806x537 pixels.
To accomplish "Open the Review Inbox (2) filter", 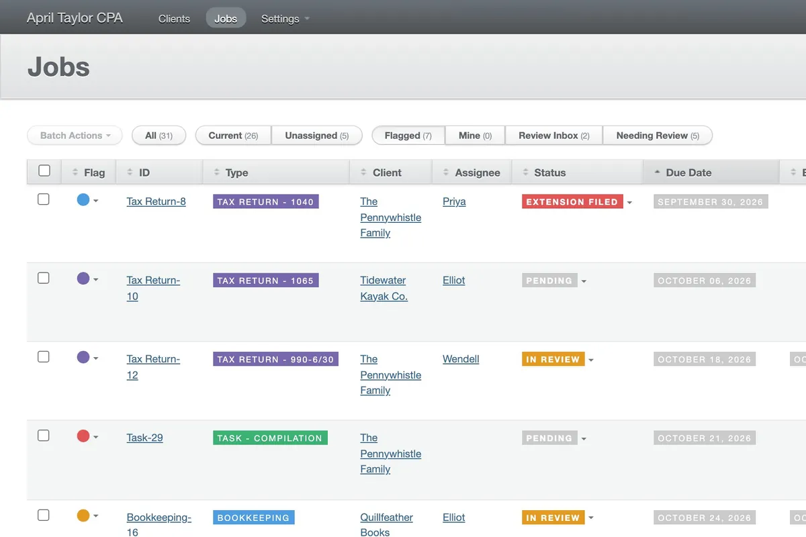I will [554, 136].
